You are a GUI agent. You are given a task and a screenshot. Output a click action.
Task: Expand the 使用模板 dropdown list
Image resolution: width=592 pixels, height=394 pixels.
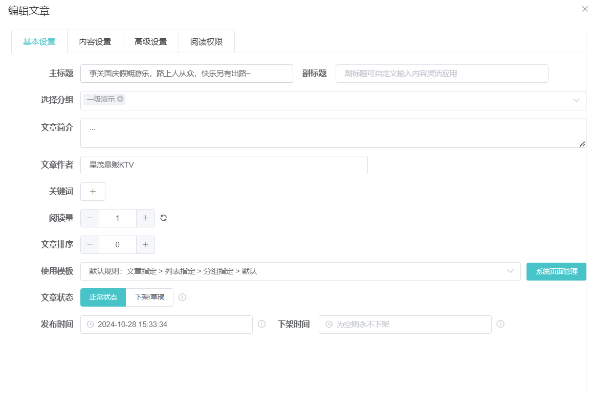pos(510,271)
